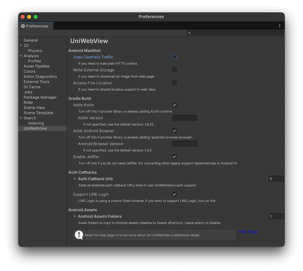Expand Android Assets Folders foldout
The width and height of the screenshot is (303, 271).
75,216
